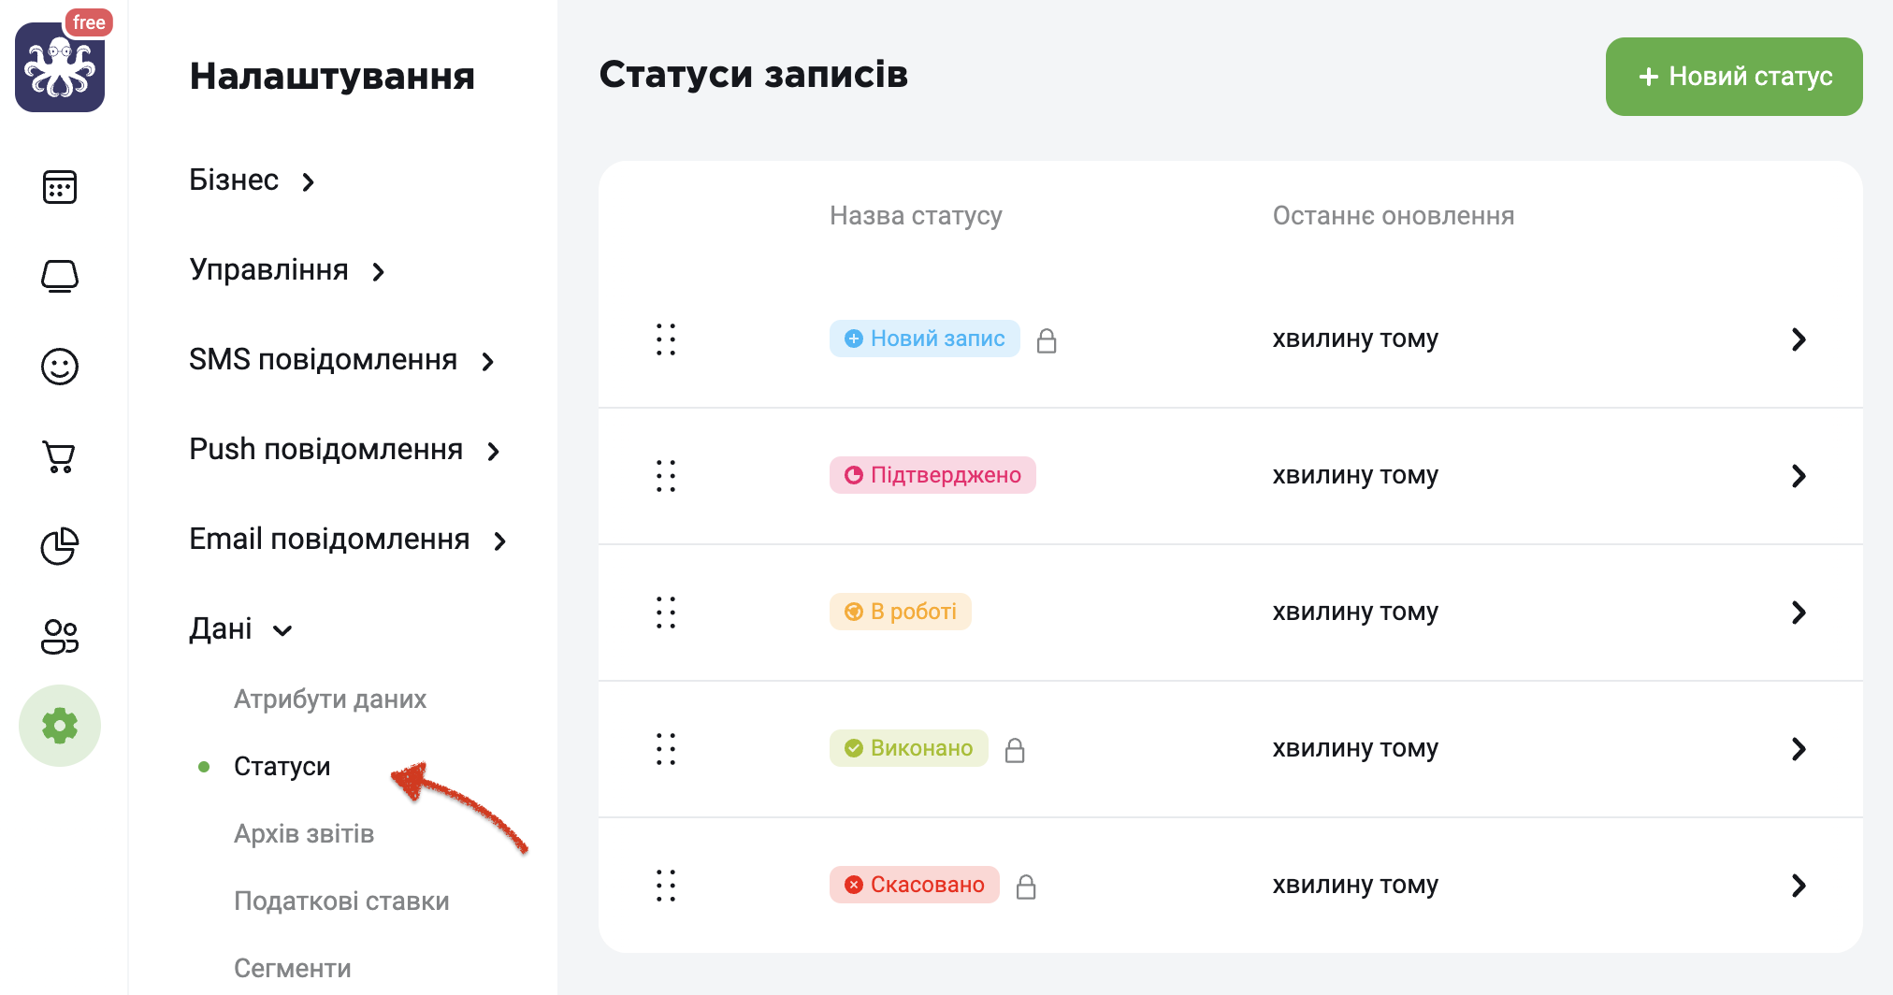Open В роботі row chevron
Viewport: 1893px width, 995px height.
pyautogui.click(x=1798, y=613)
